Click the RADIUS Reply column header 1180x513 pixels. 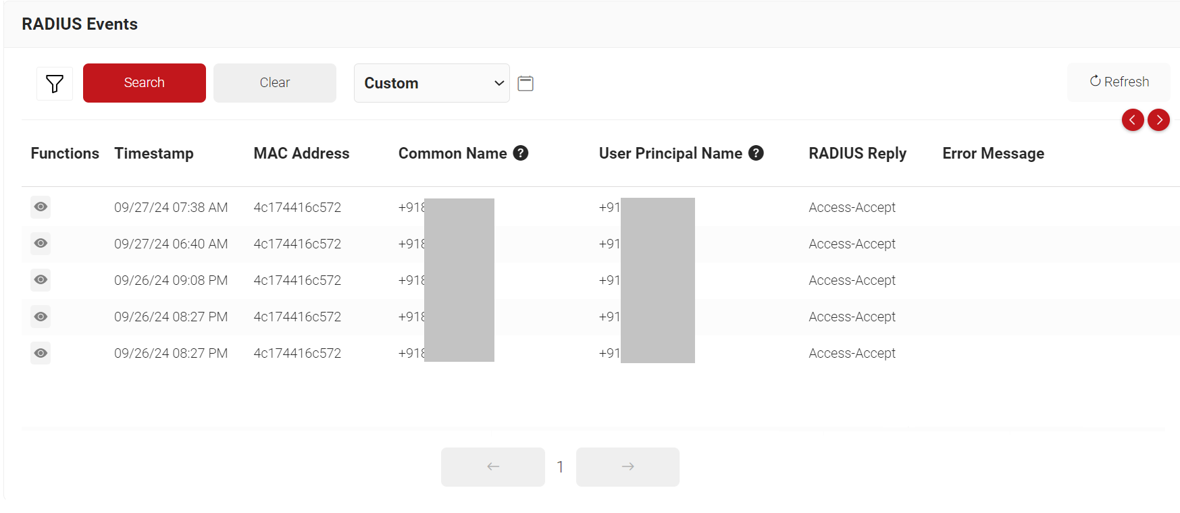857,153
